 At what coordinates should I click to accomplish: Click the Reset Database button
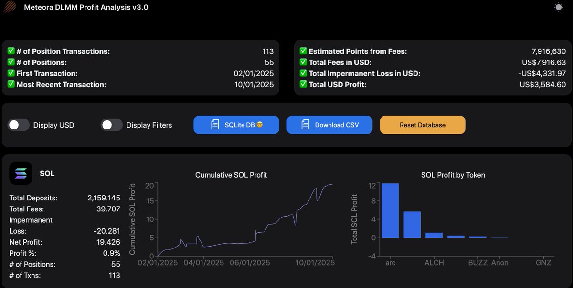[423, 125]
